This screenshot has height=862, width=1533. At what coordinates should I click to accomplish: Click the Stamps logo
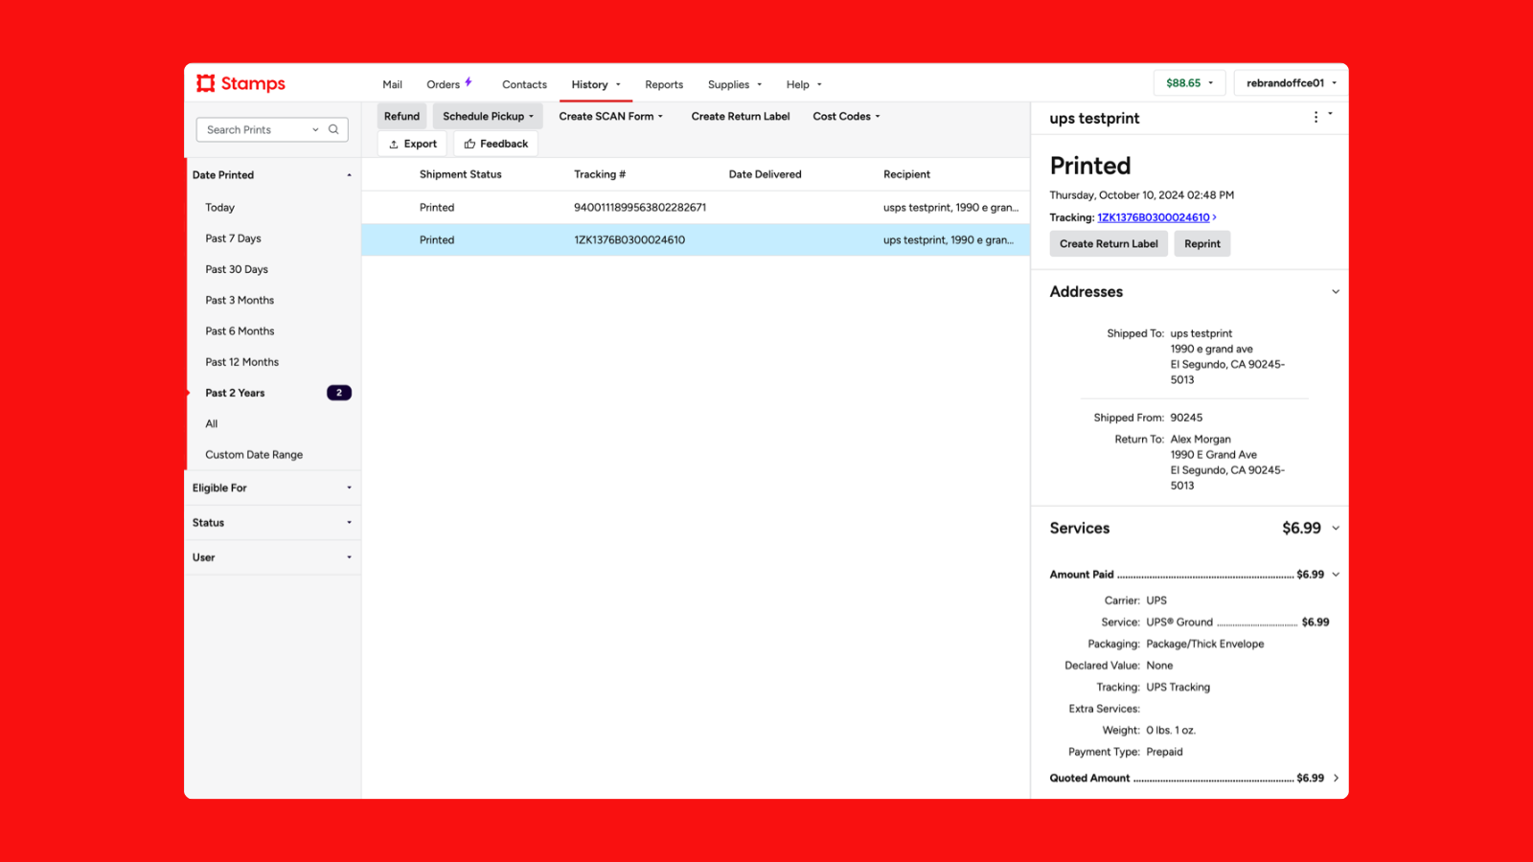(240, 83)
